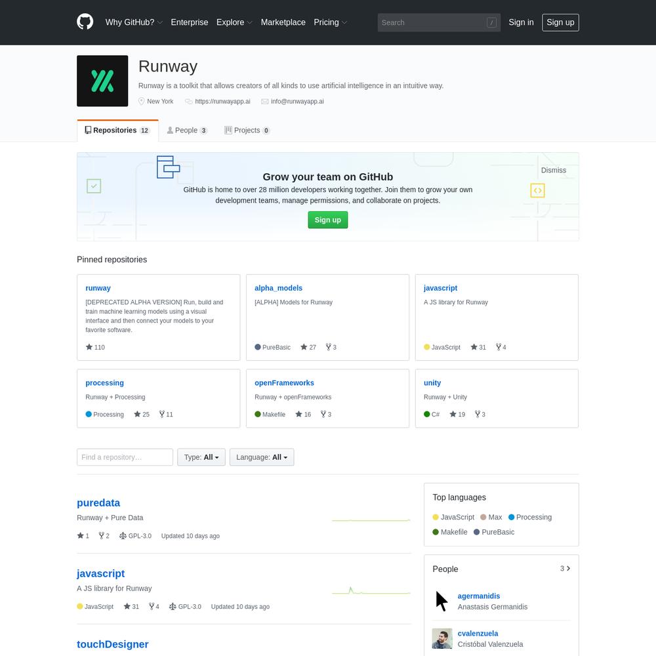Screen dimensions: 656x656
Task: Click fork count 3 on unity card
Action: pyautogui.click(x=480, y=414)
